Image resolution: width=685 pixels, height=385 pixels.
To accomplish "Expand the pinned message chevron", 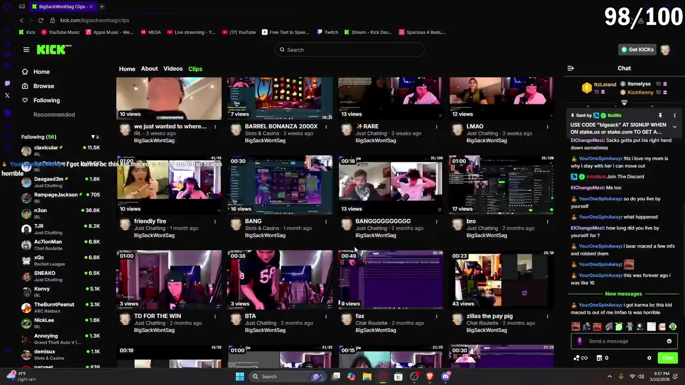I will 674,127.
